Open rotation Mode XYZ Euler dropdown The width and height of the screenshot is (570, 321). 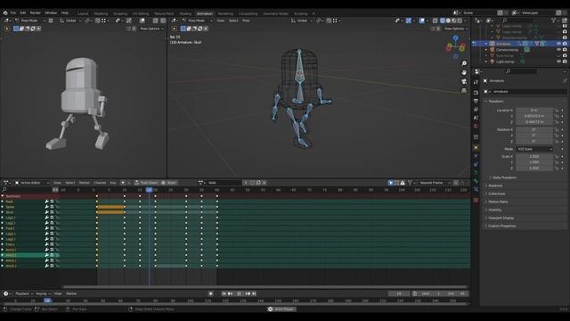click(534, 149)
